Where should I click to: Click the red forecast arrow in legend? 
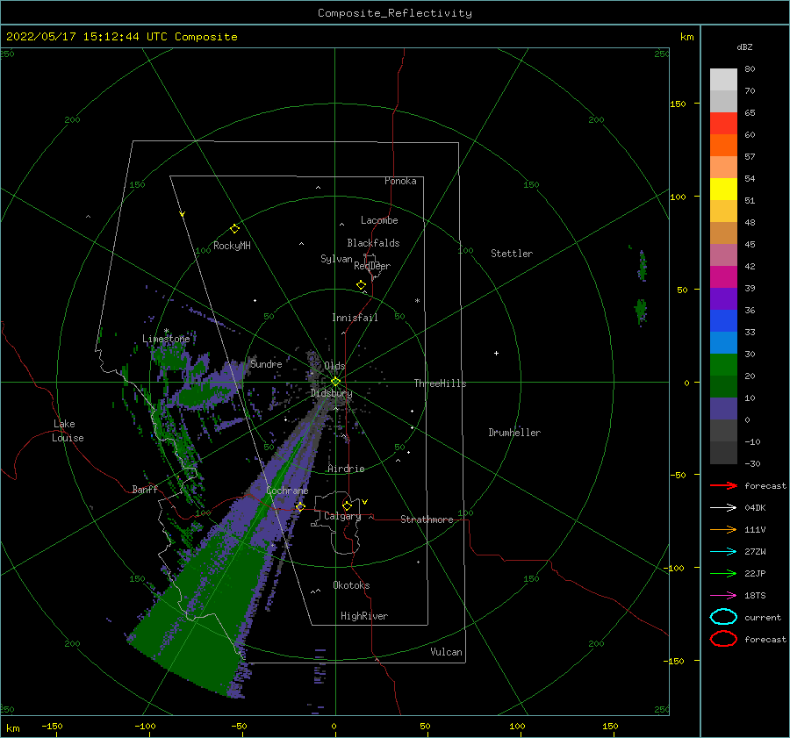coord(723,485)
